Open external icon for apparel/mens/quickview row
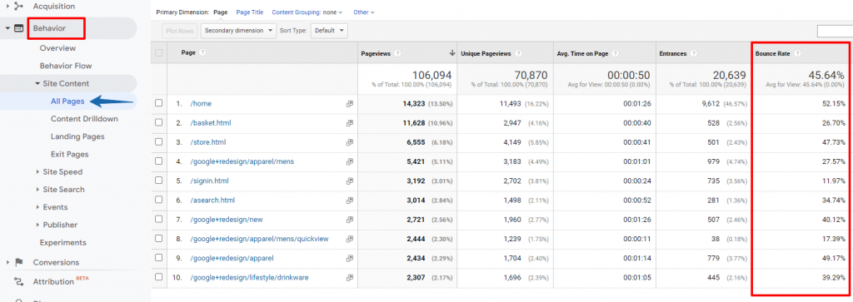Viewport: 853px width, 302px height. pyautogui.click(x=350, y=239)
